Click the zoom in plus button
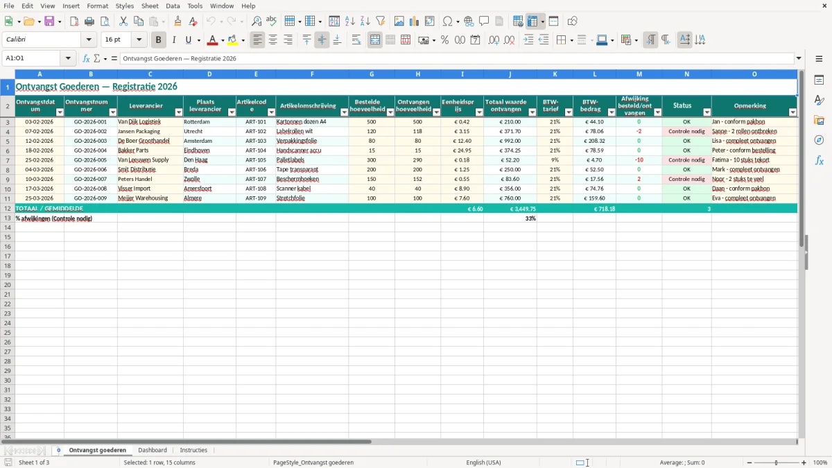This screenshot has width=832, height=468. pyautogui.click(x=804, y=462)
